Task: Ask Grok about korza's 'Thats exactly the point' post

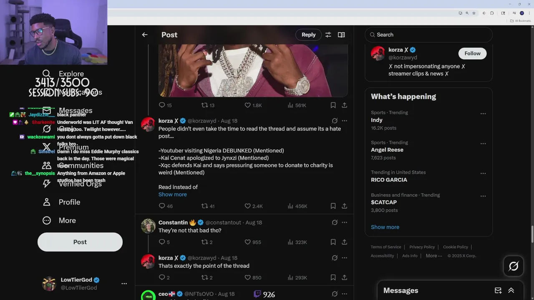Action: point(335,258)
